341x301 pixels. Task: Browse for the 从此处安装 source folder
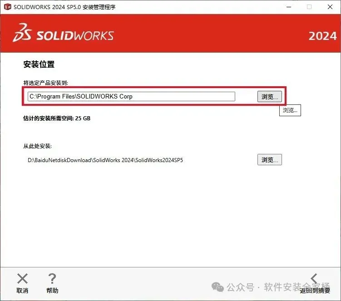[270, 160]
